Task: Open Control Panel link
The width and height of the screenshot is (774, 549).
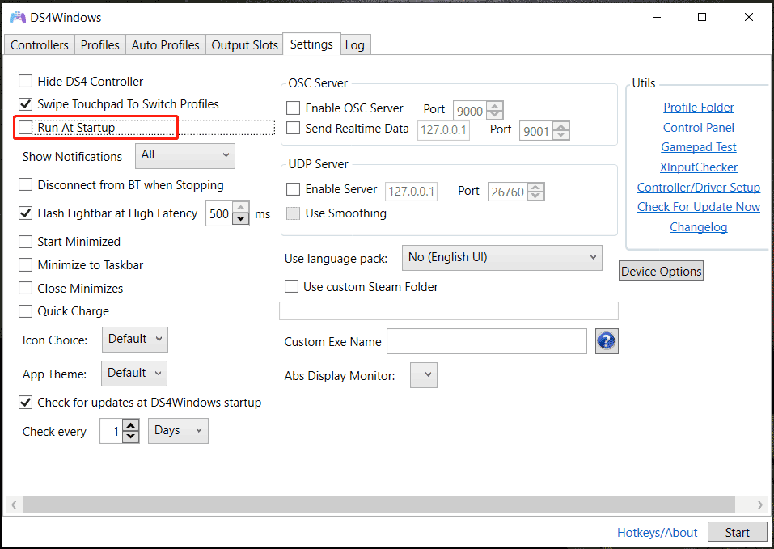Action: (699, 127)
